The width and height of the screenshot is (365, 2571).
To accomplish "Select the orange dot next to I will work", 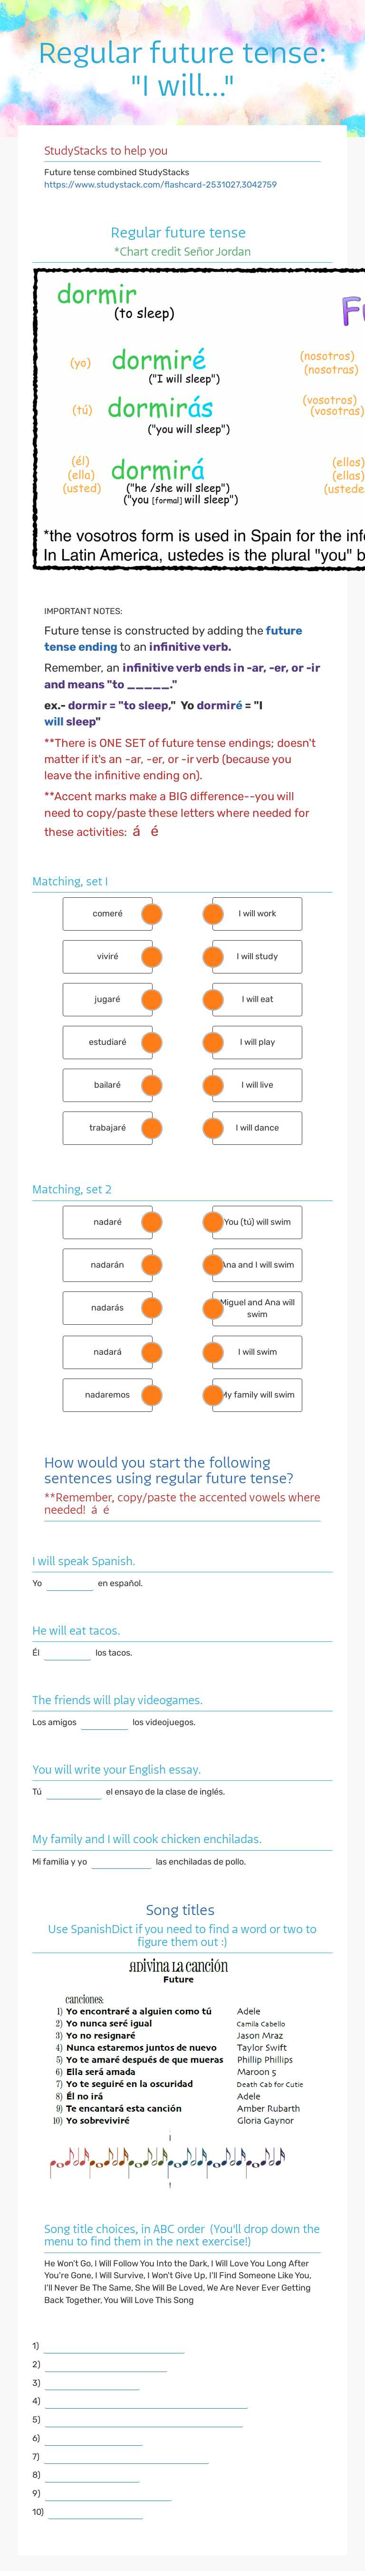I will coord(213,913).
